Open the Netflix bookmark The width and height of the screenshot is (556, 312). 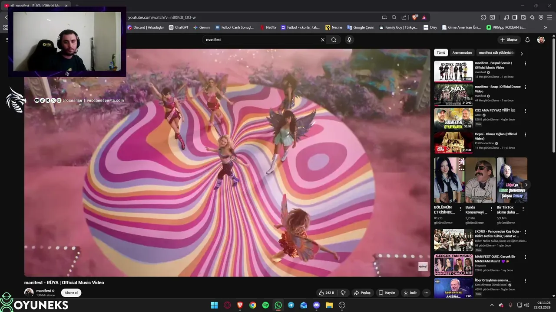click(268, 27)
